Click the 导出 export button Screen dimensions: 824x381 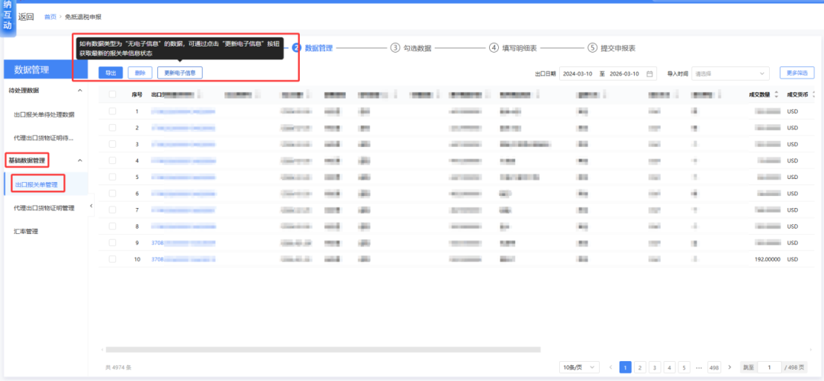coord(111,73)
